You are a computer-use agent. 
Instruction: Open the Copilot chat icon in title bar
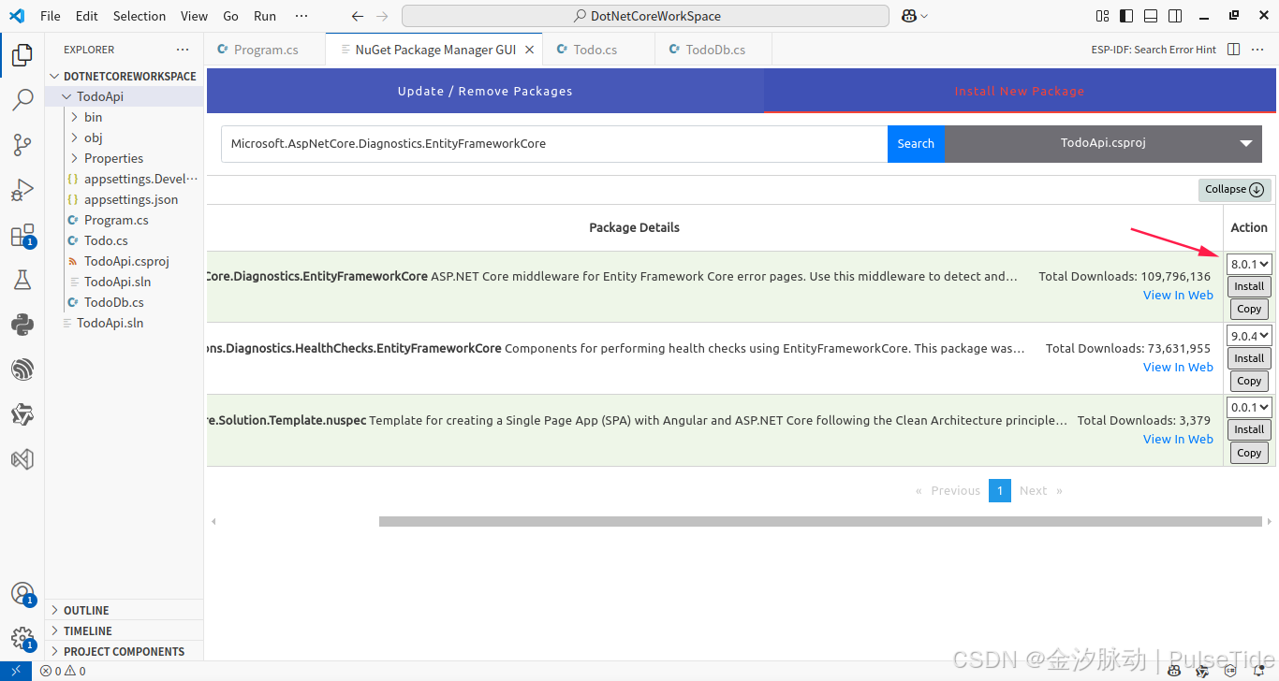908,16
